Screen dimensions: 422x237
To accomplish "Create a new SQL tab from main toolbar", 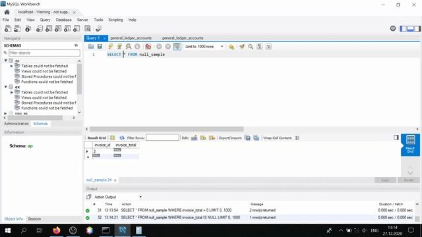I will click(8, 28).
